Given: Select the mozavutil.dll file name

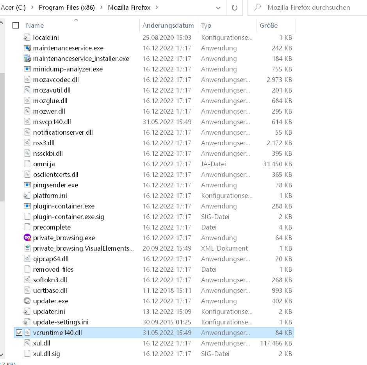Looking at the screenshot, I should pos(52,90).
